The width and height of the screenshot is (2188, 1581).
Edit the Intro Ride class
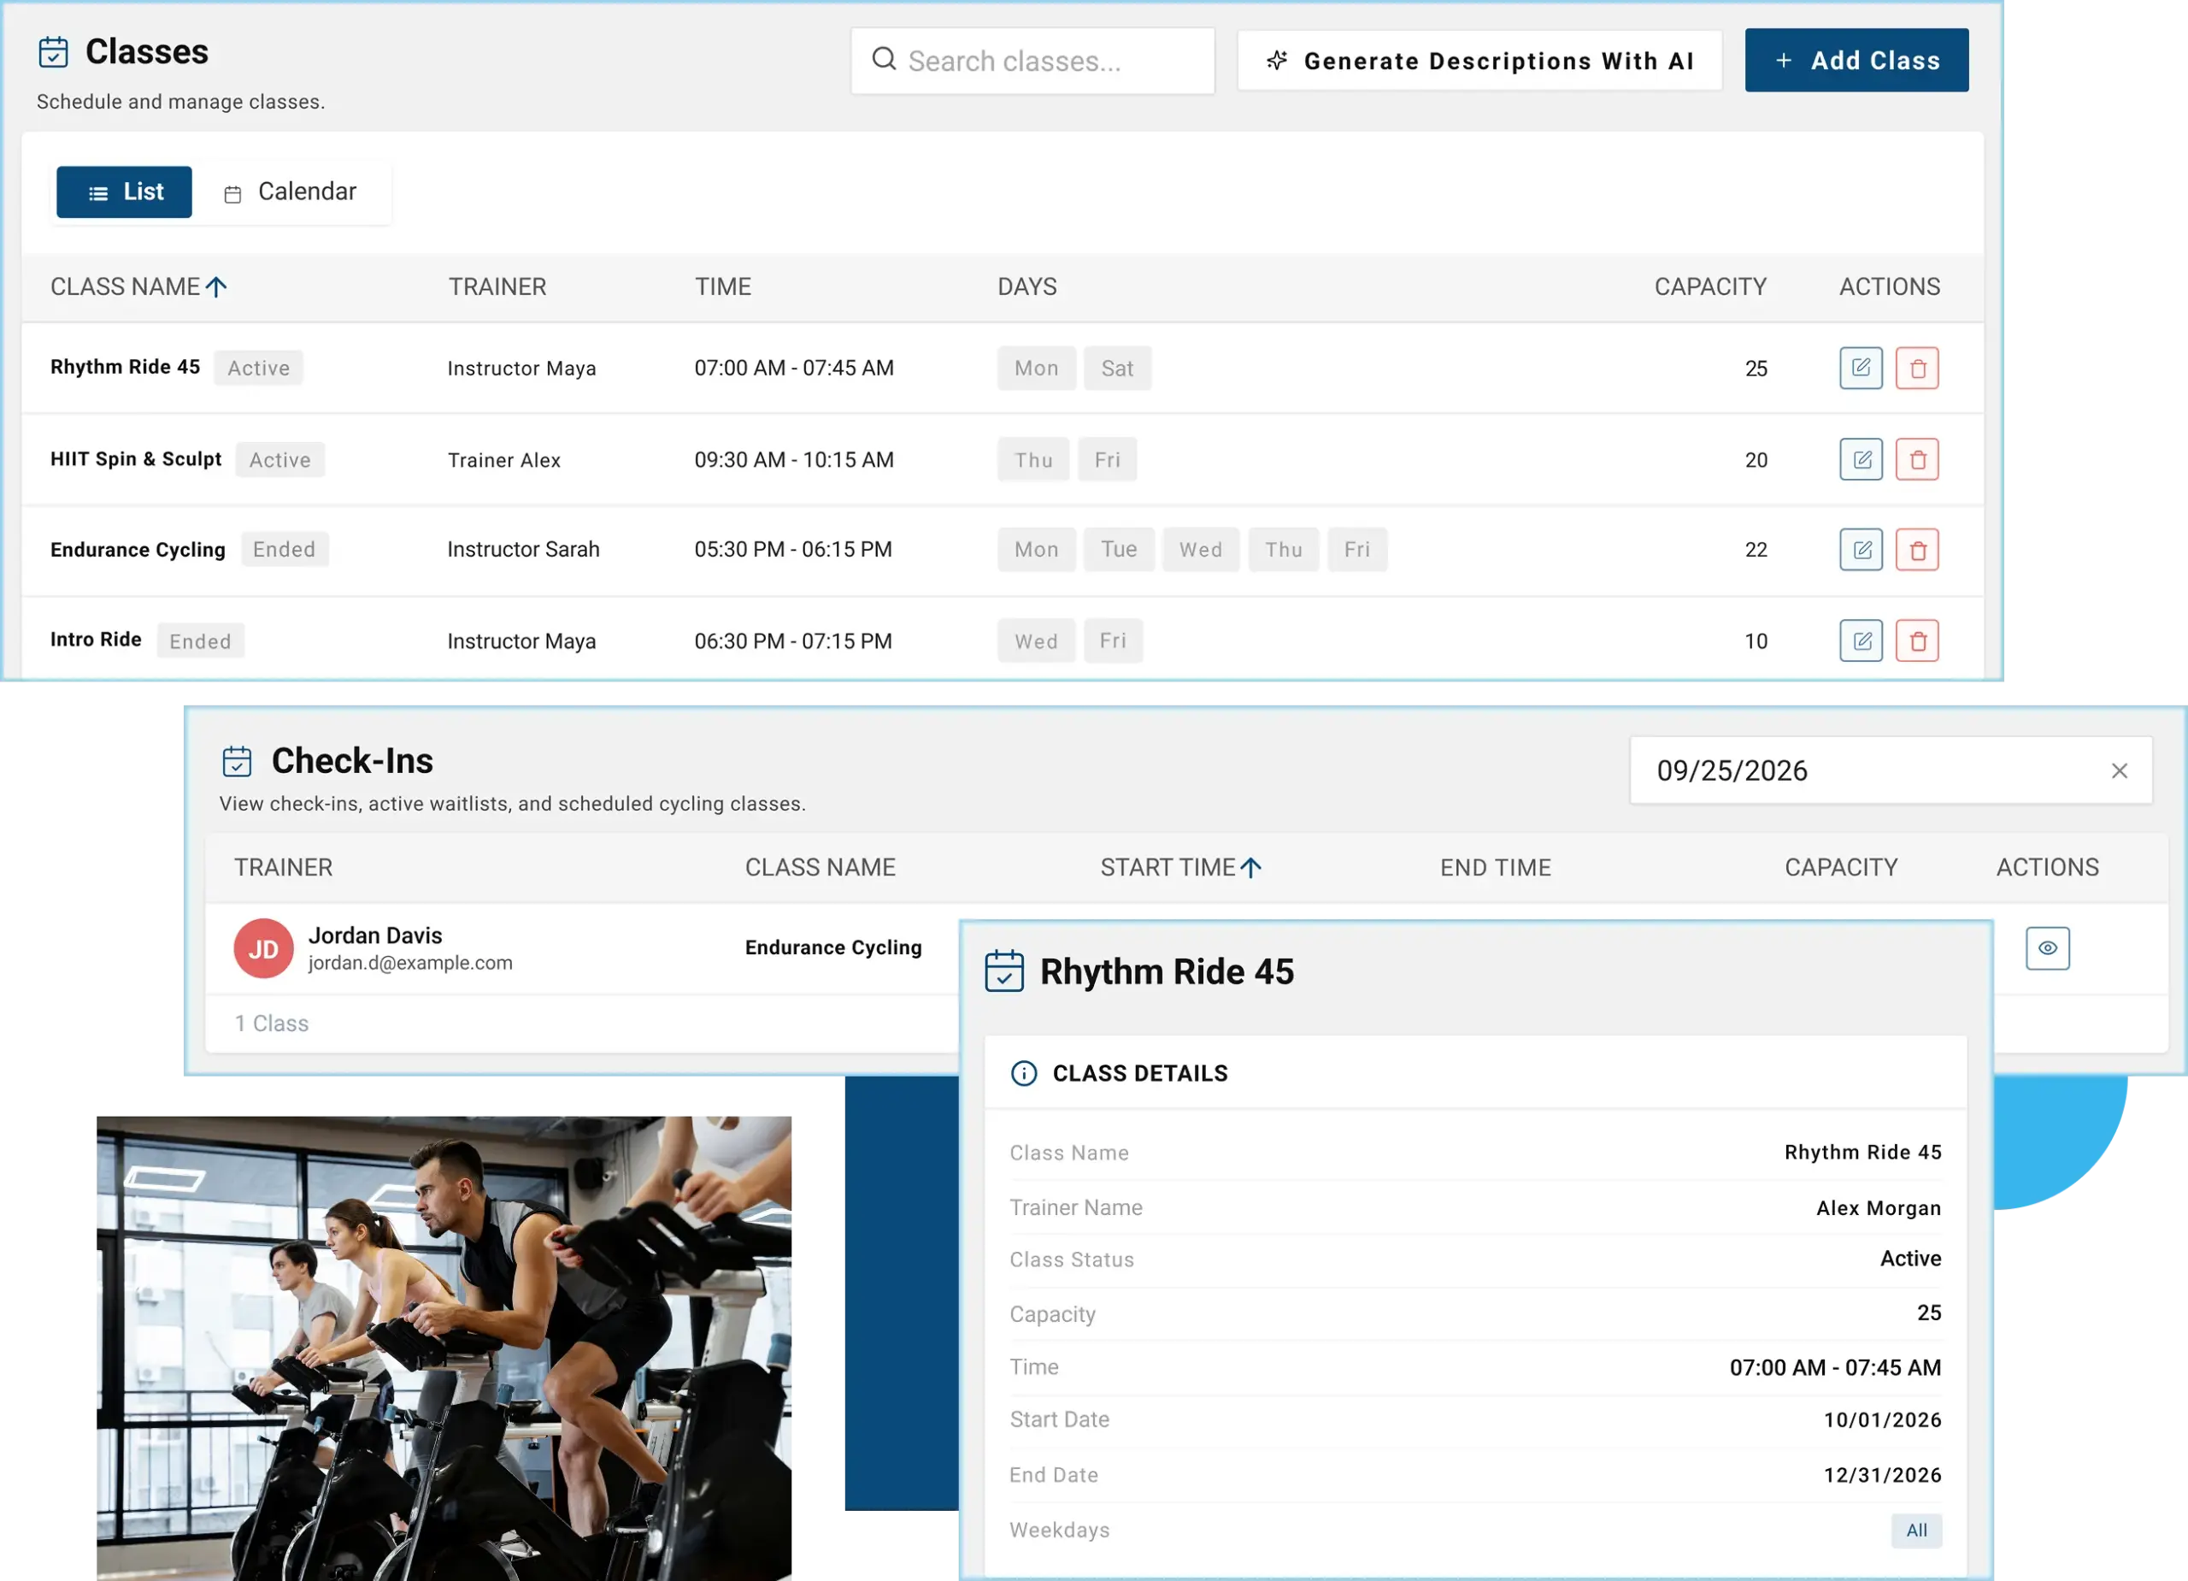pos(1860,640)
